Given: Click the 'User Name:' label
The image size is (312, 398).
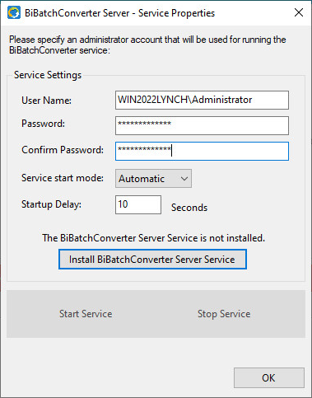Looking at the screenshot, I should 46,101.
